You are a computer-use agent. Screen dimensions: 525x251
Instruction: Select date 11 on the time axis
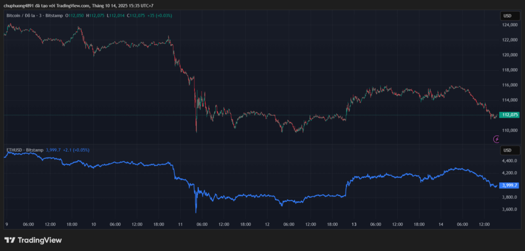pos(180,224)
